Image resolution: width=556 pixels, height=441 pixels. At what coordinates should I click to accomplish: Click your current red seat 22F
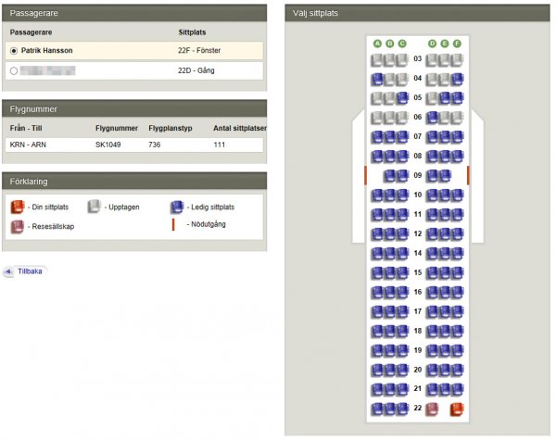click(457, 409)
